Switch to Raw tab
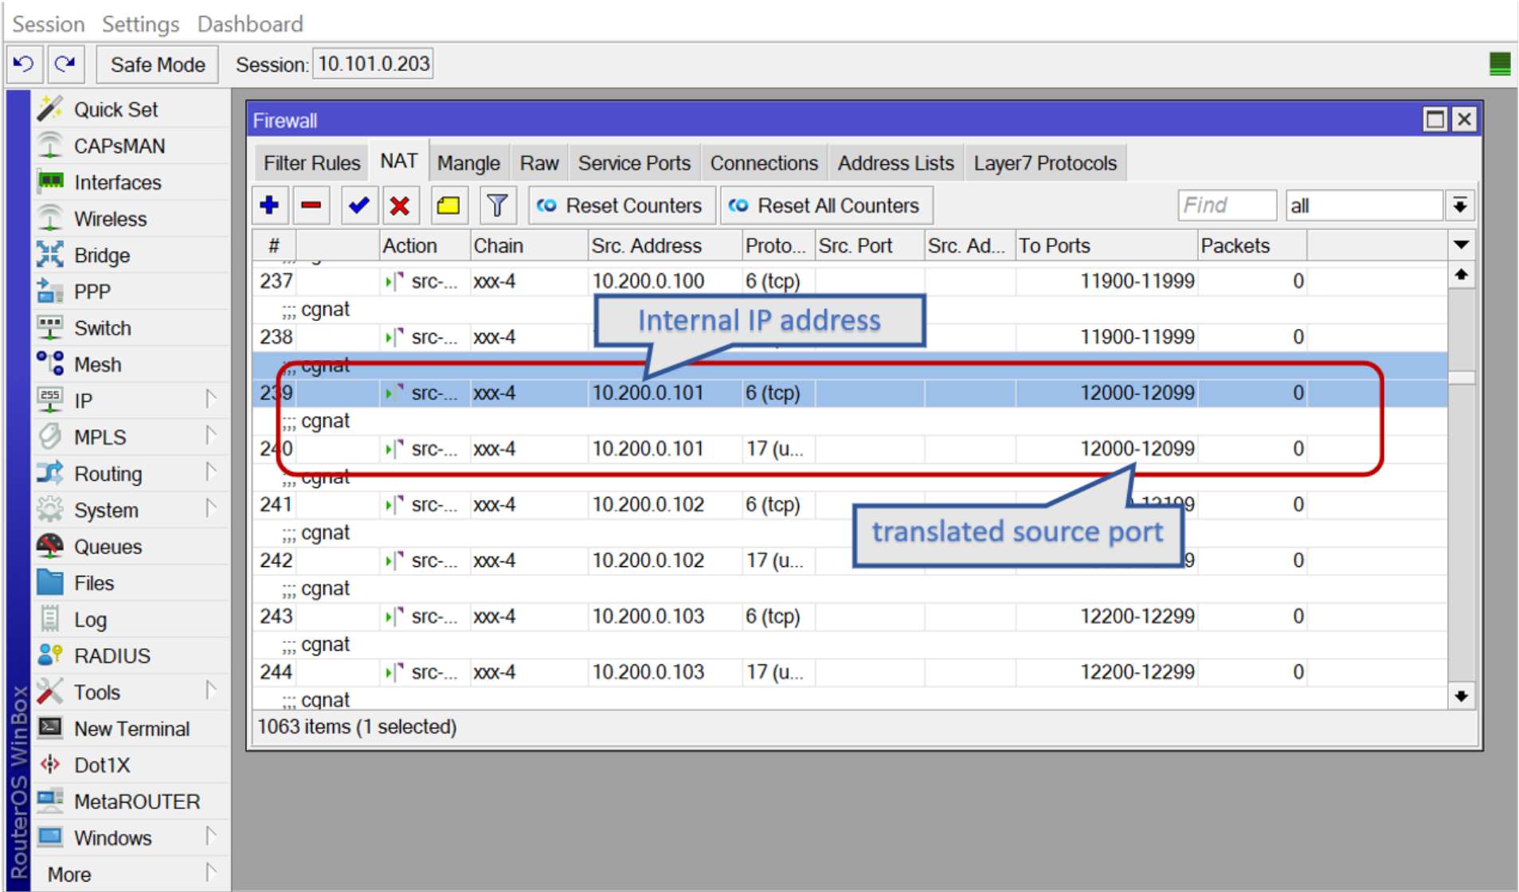Viewport: 1519px width, 892px height. 539,163
